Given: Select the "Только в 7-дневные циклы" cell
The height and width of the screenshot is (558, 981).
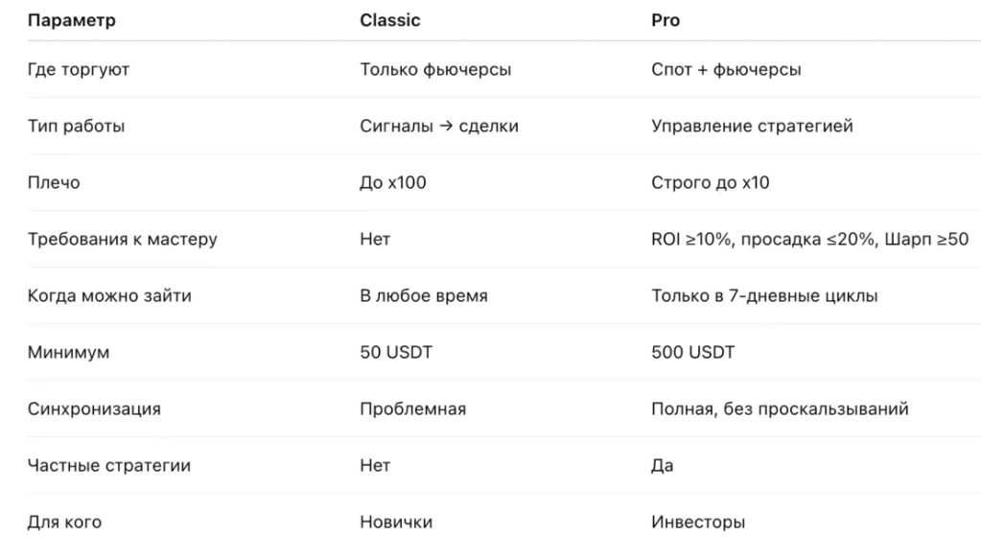Looking at the screenshot, I should (763, 295).
